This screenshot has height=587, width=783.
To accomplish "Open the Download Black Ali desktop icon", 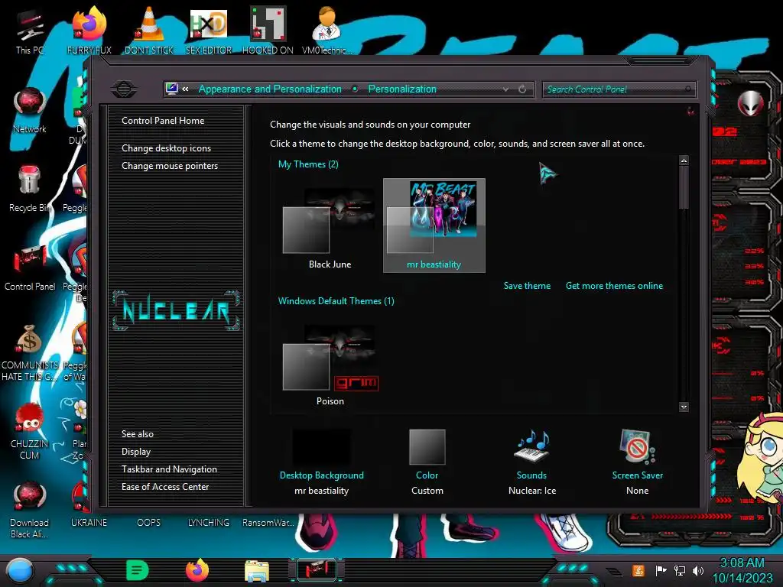I will (30, 510).
